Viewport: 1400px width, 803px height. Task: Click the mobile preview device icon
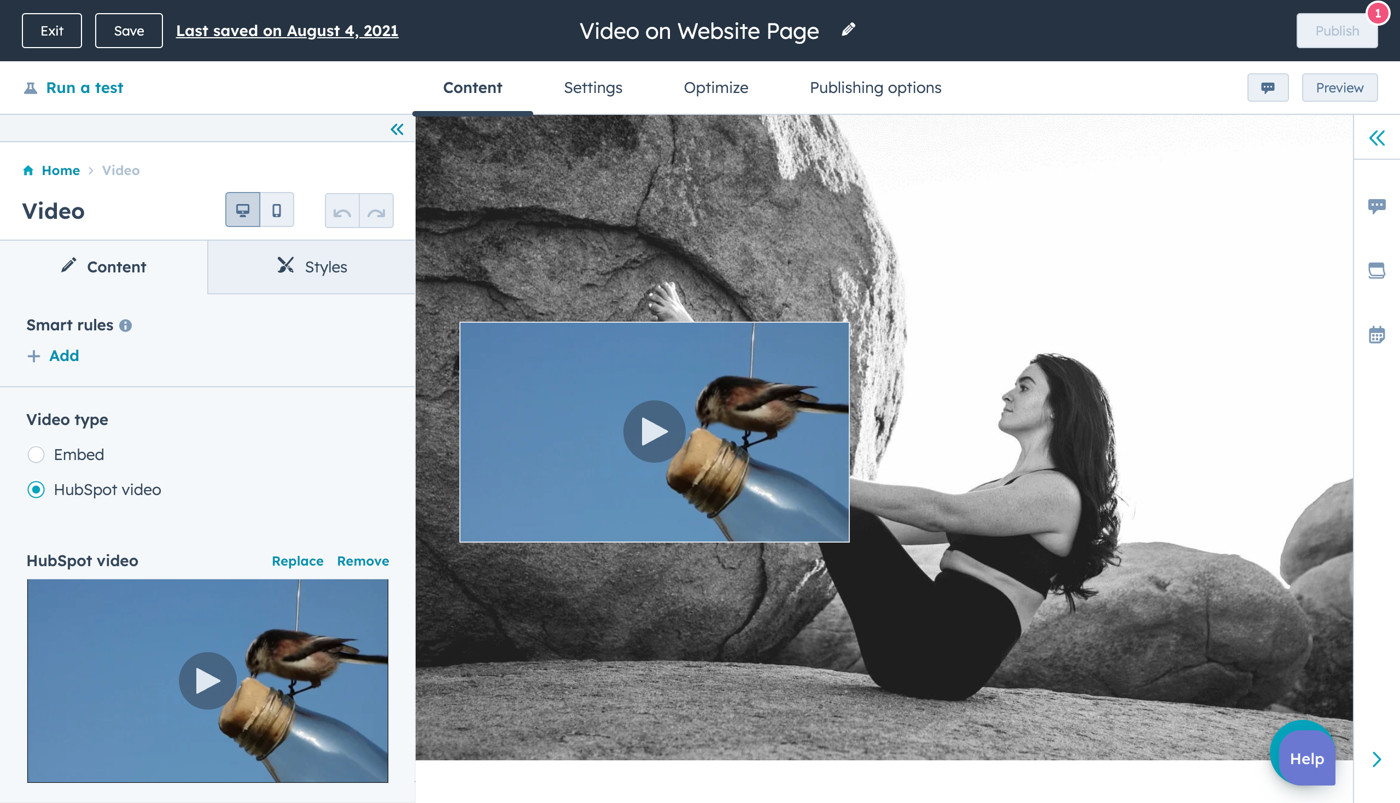276,210
